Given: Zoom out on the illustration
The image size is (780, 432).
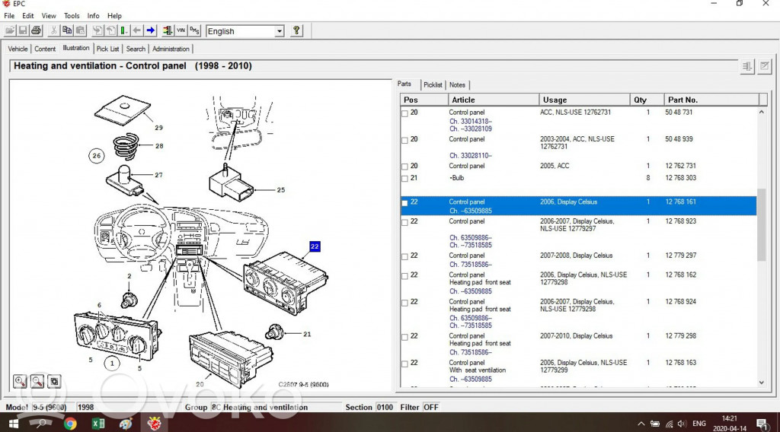Looking at the screenshot, I should [x=37, y=381].
